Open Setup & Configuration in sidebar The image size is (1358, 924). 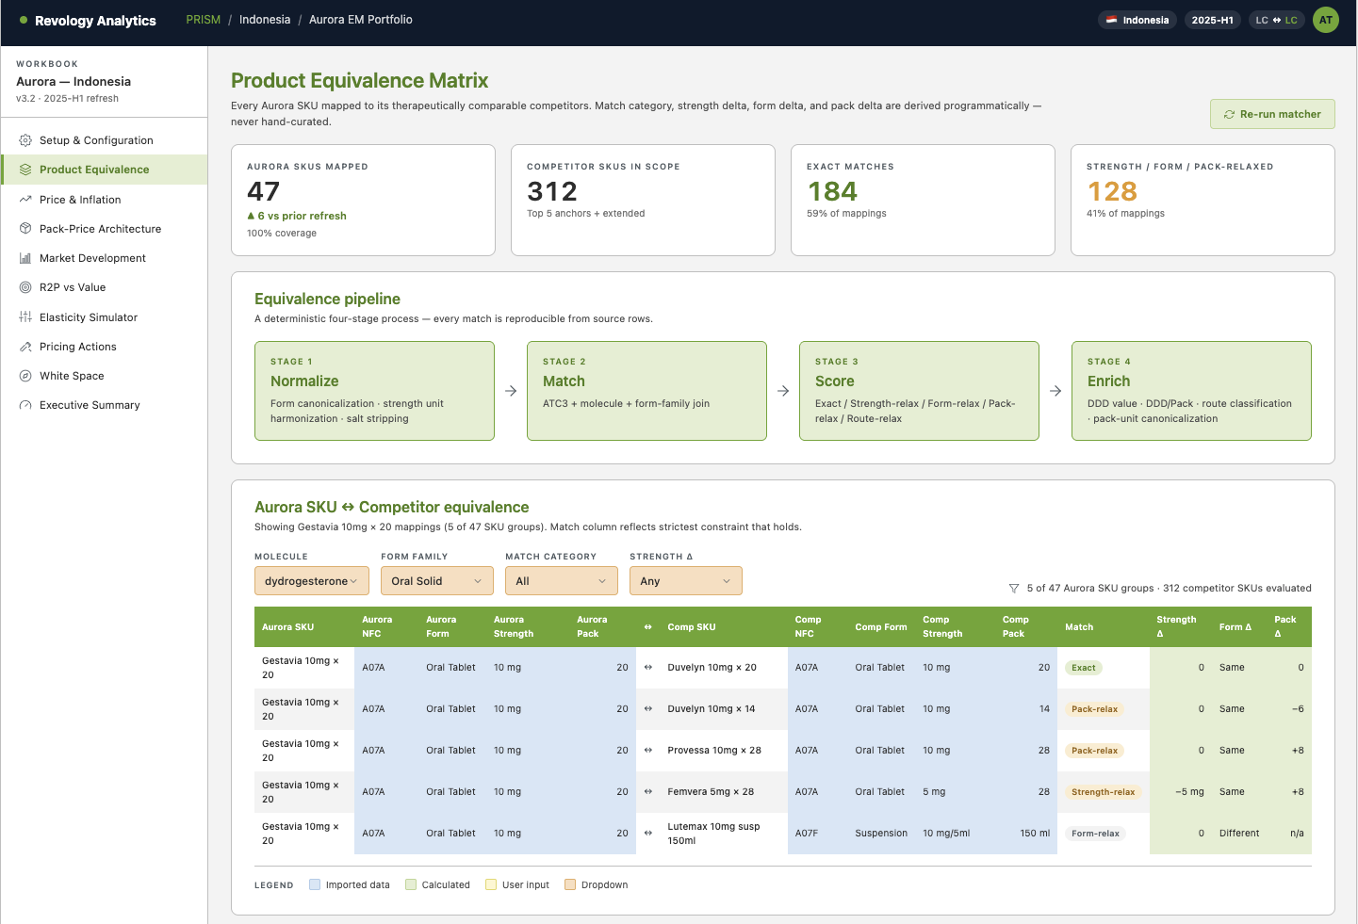point(104,140)
